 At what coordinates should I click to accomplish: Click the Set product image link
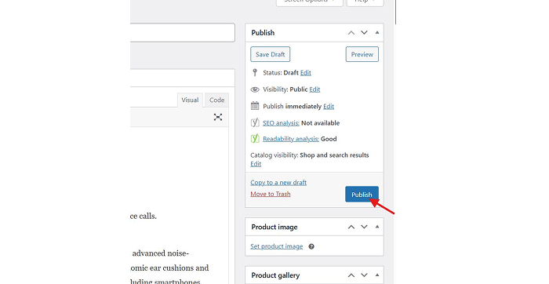click(276, 246)
